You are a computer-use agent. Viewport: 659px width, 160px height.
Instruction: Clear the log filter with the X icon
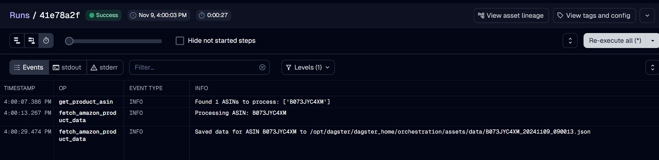(x=262, y=67)
